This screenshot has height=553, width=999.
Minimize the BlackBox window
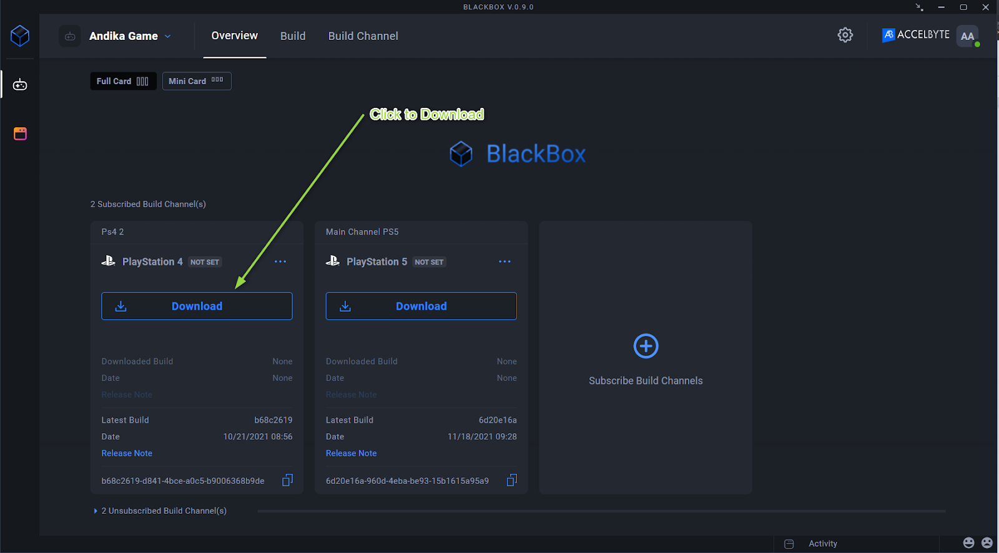click(941, 7)
